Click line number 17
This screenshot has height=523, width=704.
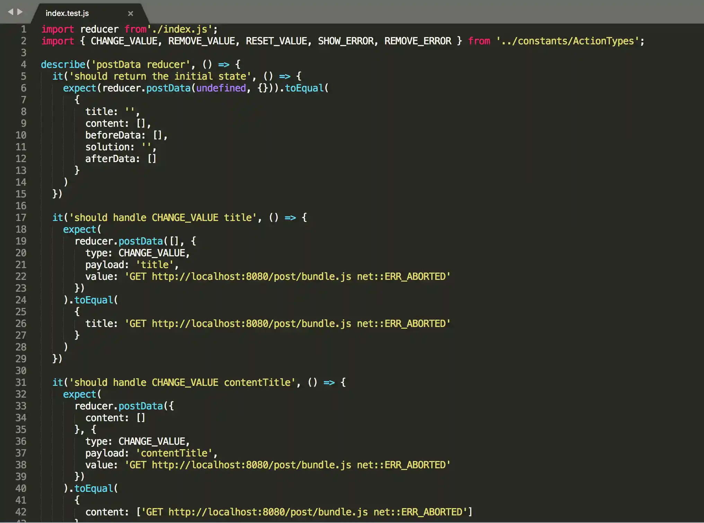pyautogui.click(x=21, y=217)
